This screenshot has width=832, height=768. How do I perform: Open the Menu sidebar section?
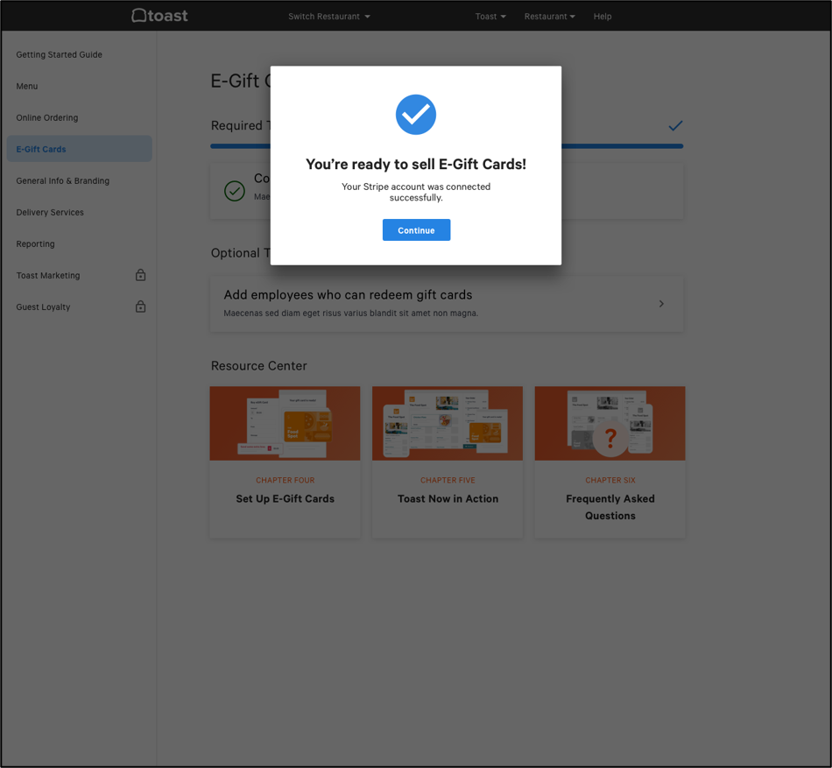pyautogui.click(x=26, y=87)
